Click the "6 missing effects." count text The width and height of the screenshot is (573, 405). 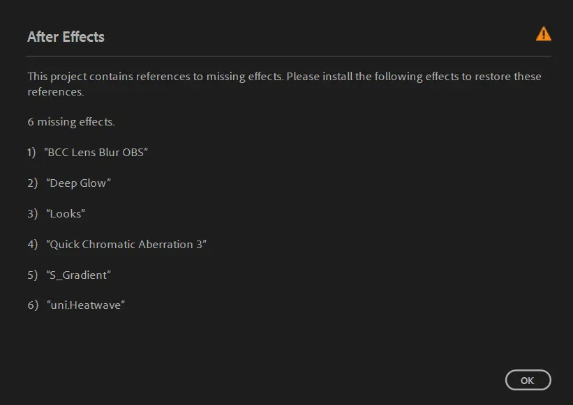pyautogui.click(x=71, y=122)
